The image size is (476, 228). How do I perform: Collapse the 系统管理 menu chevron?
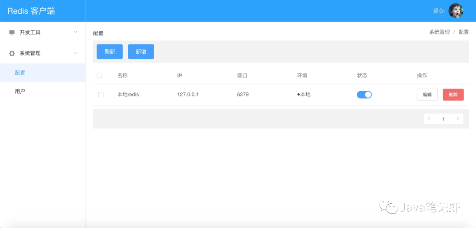click(x=76, y=53)
